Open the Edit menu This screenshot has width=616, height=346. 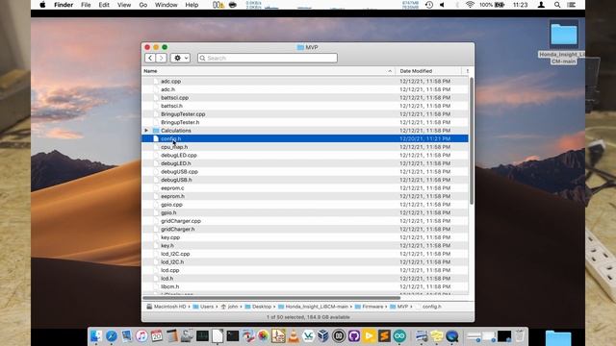[x=104, y=5]
